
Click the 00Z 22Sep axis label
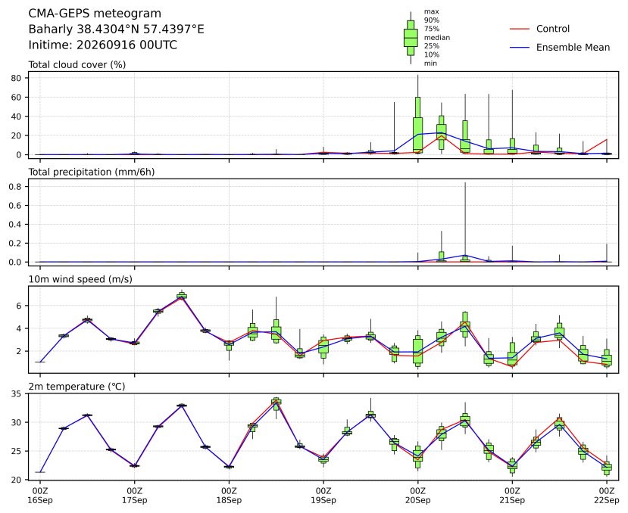pos(606,496)
